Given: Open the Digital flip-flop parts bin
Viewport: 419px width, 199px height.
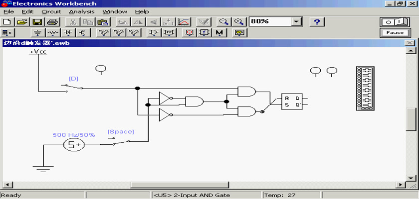Looking at the screenshot, I should pyautogui.click(x=169, y=33).
